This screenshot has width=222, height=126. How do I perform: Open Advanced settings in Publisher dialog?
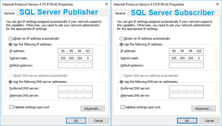[93, 109]
